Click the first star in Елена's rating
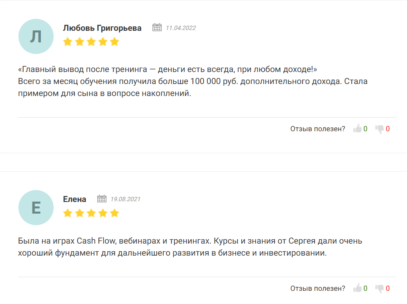 pyautogui.click(x=68, y=213)
